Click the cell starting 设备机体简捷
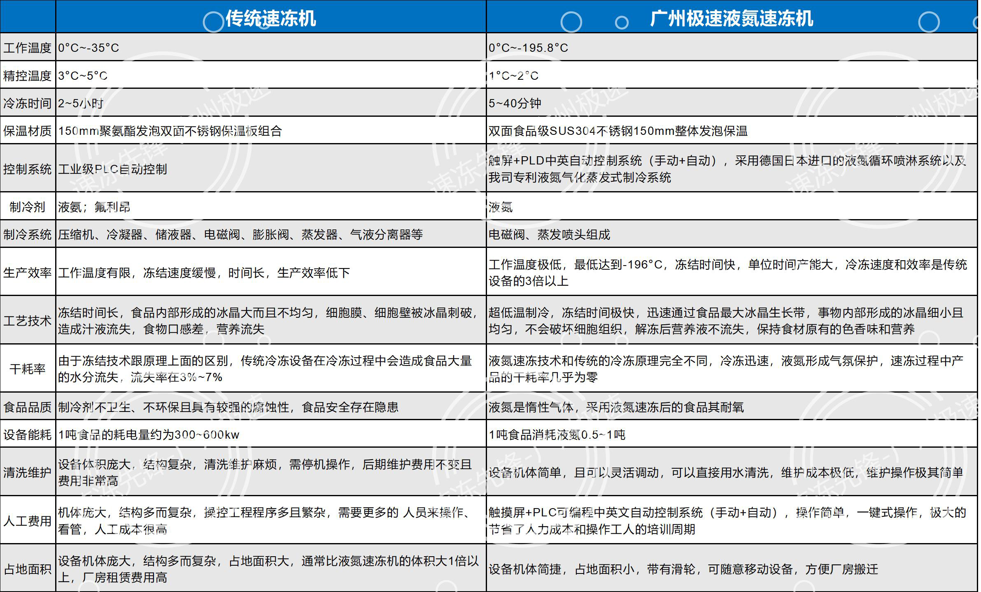The height and width of the screenshot is (592, 981). [x=732, y=568]
